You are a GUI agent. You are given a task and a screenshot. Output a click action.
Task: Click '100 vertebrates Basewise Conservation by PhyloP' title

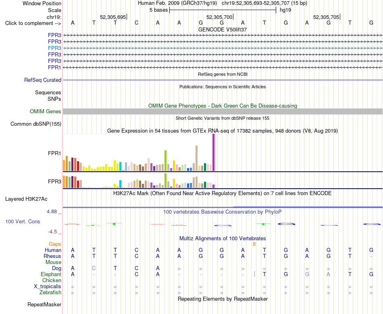tap(223, 212)
